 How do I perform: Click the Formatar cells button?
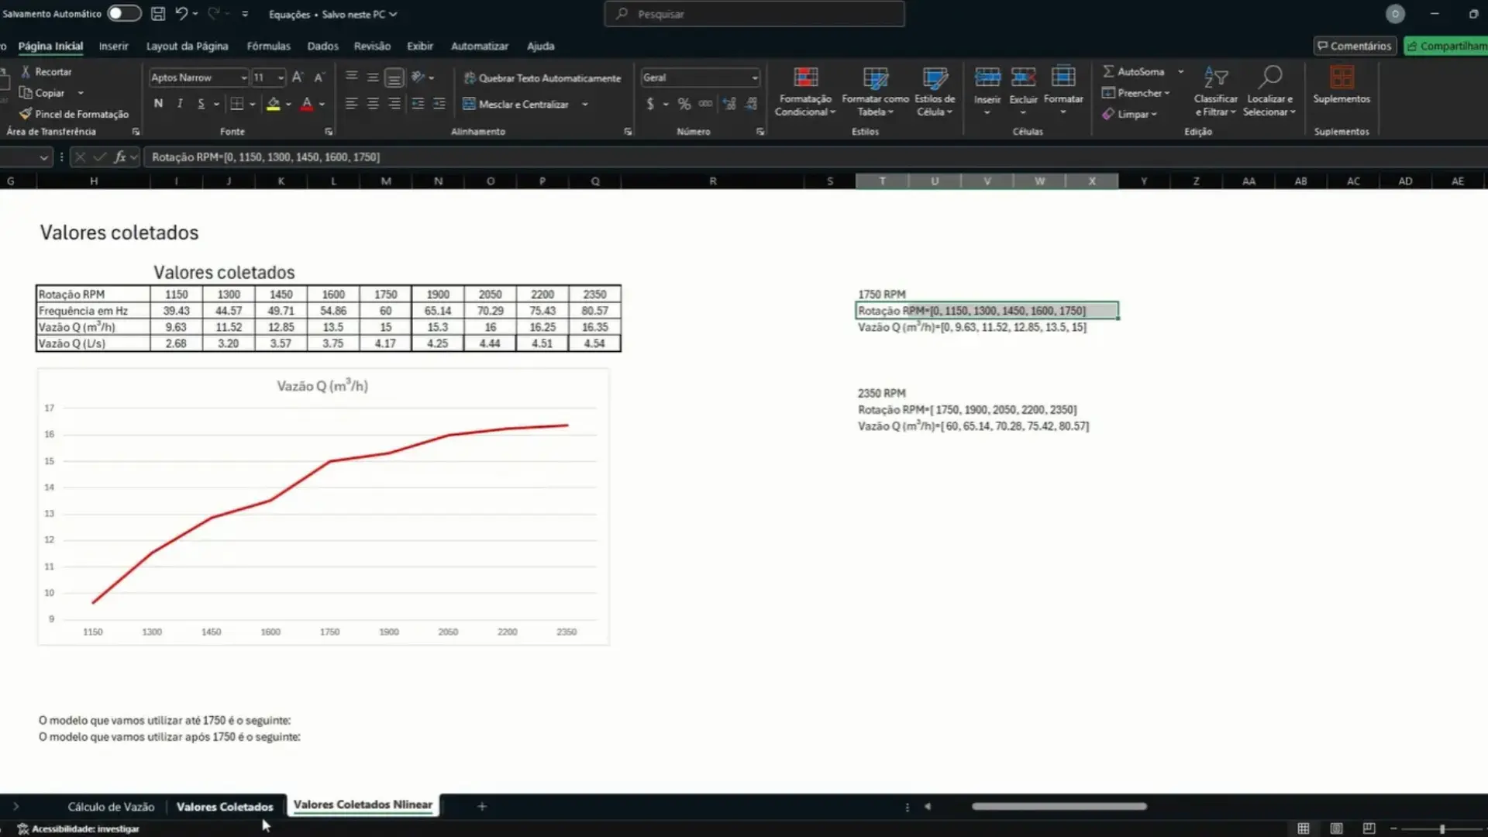point(1063,91)
